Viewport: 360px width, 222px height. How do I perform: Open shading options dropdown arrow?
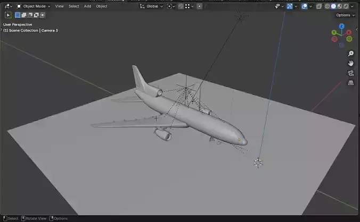click(x=352, y=6)
